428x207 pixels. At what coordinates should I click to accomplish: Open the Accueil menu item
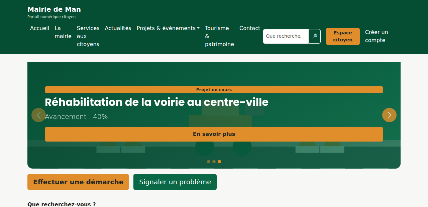pyautogui.click(x=39, y=28)
